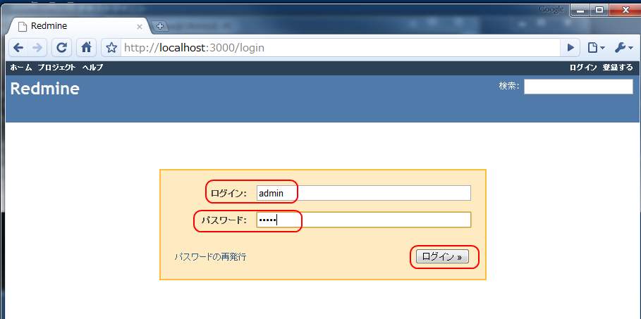This screenshot has height=319, width=641.
Task: Select プロジェクト in the top menu
Action: [56, 68]
